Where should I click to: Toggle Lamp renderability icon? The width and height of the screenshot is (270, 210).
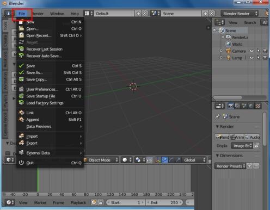coord(265,58)
